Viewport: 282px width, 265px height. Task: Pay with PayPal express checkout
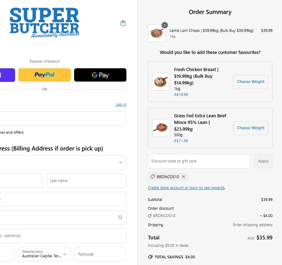click(x=45, y=75)
